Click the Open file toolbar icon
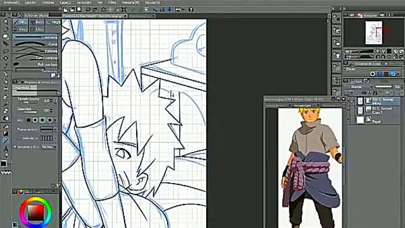Image resolution: width=405 pixels, height=228 pixels. (72, 10)
